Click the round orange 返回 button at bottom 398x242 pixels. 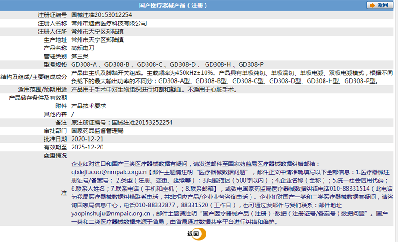(197, 234)
